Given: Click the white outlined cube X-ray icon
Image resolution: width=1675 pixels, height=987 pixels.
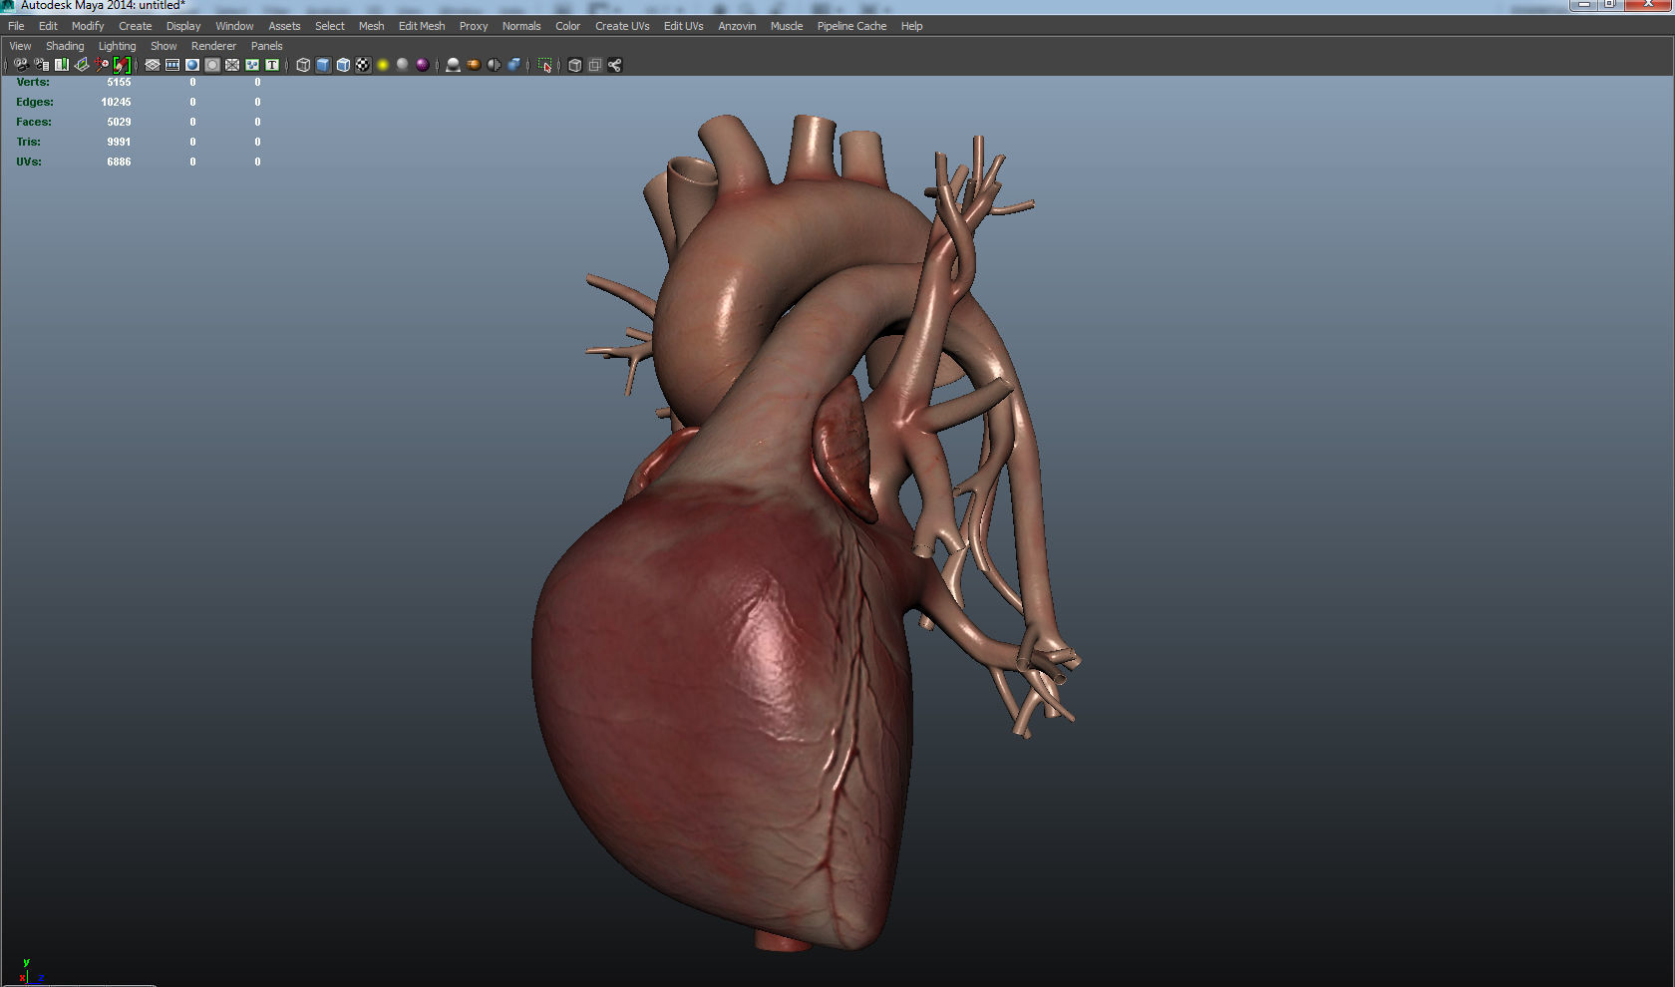Looking at the screenshot, I should tap(574, 65).
